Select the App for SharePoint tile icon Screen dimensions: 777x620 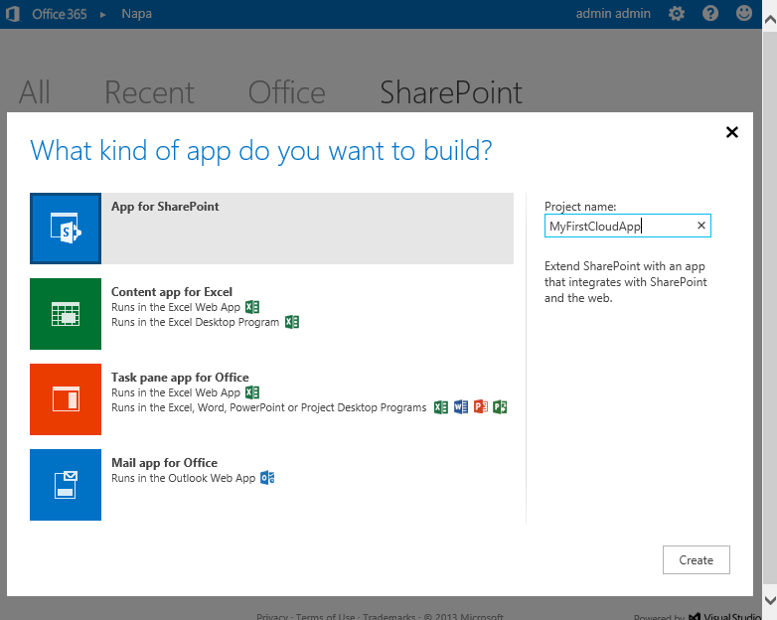(66, 229)
